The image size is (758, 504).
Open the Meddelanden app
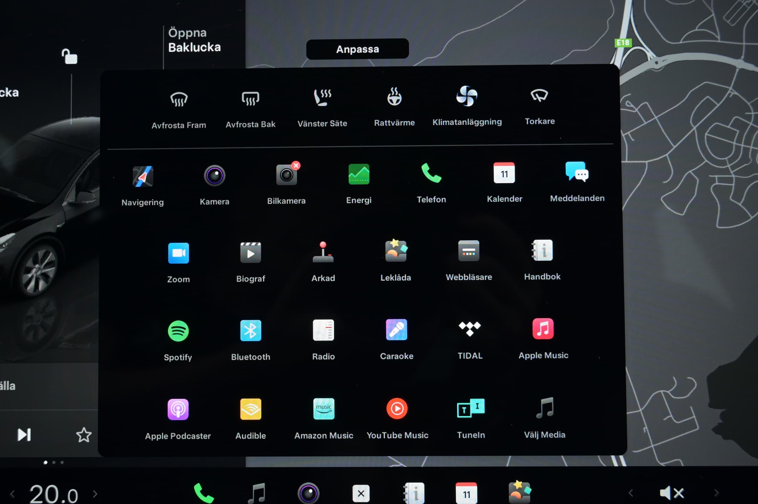click(577, 172)
